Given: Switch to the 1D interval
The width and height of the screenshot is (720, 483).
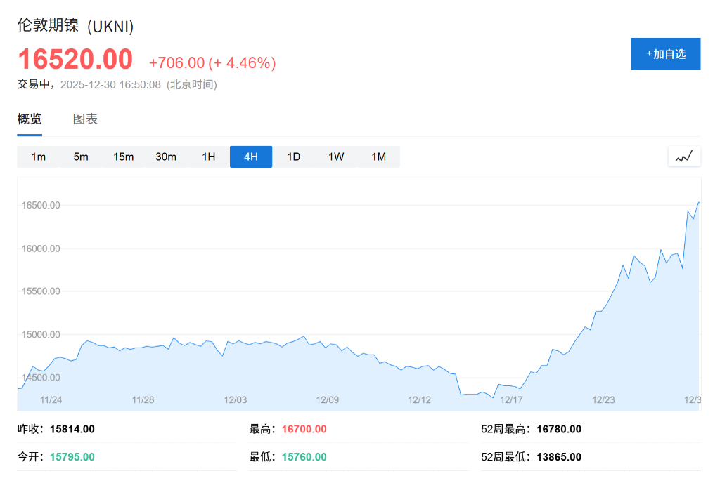Looking at the screenshot, I should click(293, 157).
